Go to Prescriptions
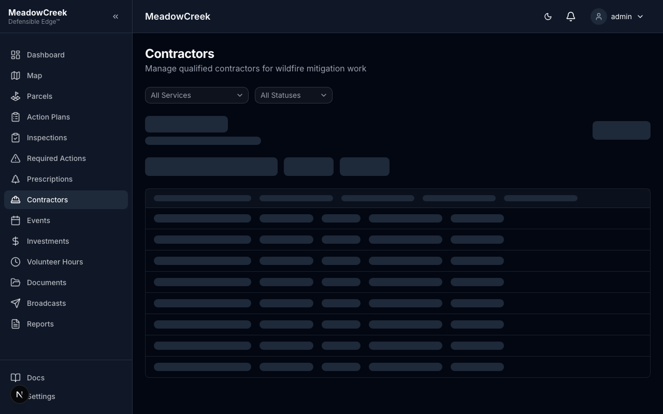Image resolution: width=663 pixels, height=414 pixels. point(66,179)
